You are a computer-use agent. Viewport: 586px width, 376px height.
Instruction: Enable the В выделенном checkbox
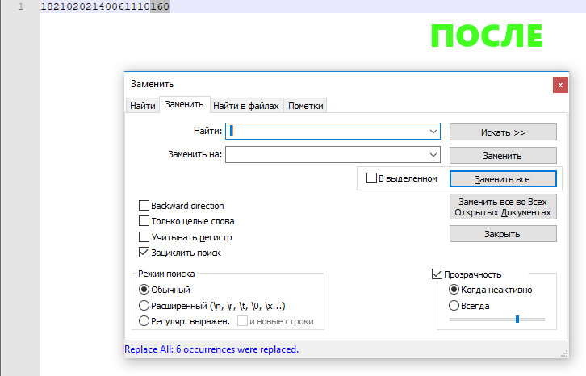(x=372, y=178)
